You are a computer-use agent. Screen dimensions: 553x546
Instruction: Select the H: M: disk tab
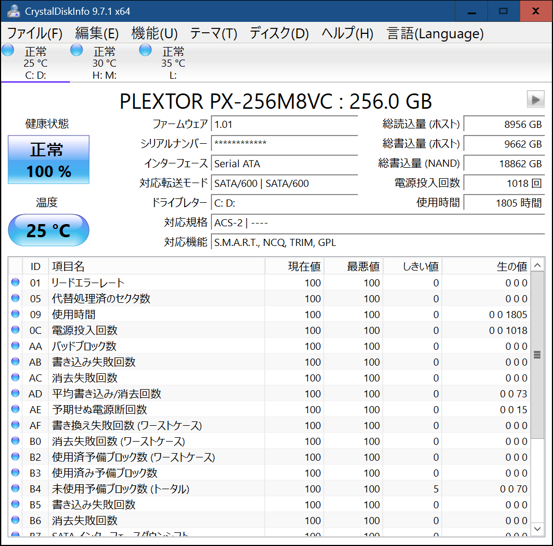pyautogui.click(x=104, y=63)
